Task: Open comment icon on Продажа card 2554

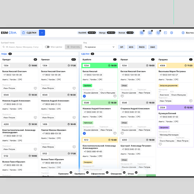Action: [x=160, y=144]
